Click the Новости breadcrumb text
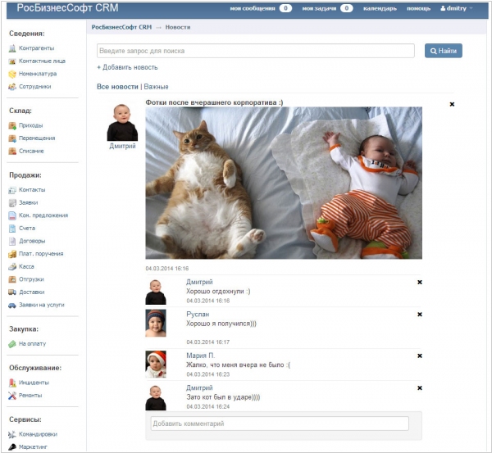The height and width of the screenshot is (453, 492). point(178,27)
